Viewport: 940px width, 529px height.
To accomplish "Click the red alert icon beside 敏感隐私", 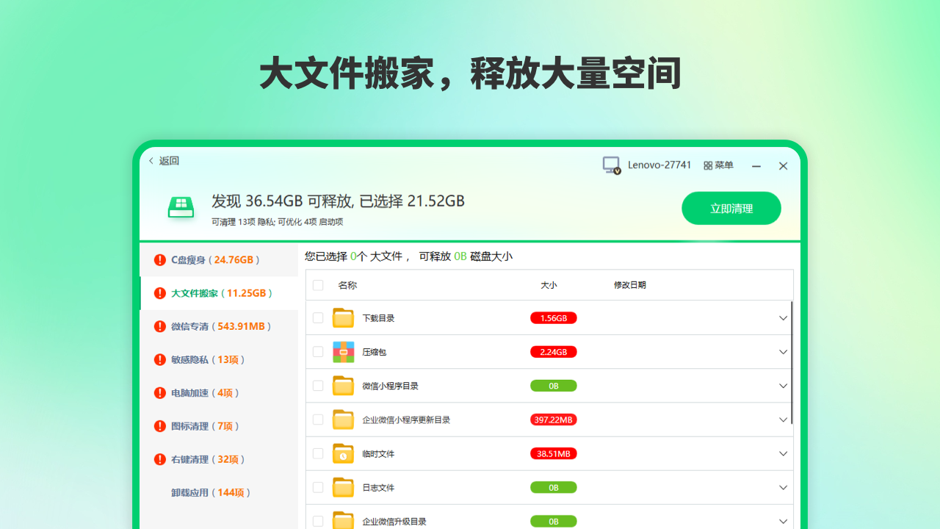I will point(159,360).
